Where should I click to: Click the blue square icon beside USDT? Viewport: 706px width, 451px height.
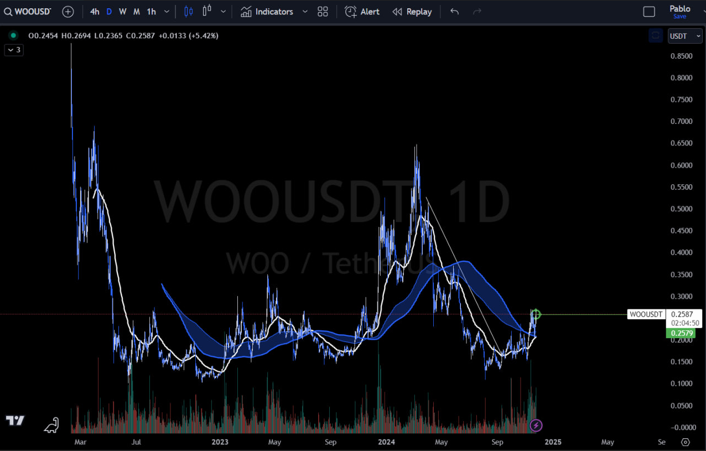click(x=656, y=35)
